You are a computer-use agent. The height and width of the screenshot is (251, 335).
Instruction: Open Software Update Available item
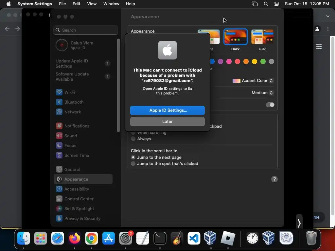[83, 76]
